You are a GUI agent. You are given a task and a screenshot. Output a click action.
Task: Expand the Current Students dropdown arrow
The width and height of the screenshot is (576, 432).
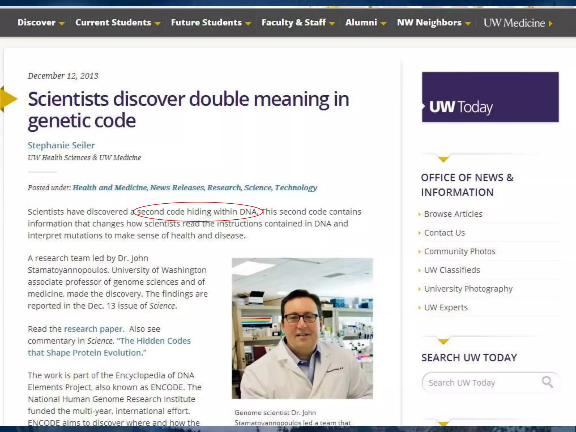[x=158, y=24]
